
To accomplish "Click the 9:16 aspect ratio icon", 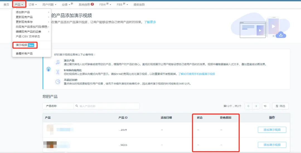I will coord(58,72).
